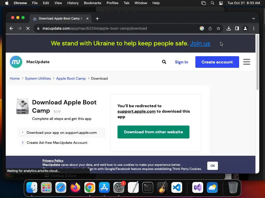Open the Help menu
Viewport: 265px width, 198px height.
[156, 3]
